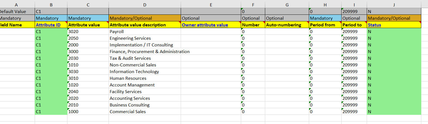Image resolution: width=428 pixels, height=124 pixels.
Task: Select the Tax & Audit Services cell
Action: [x=145, y=58]
